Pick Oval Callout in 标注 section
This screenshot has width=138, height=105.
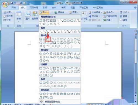pyautogui.click(x=48, y=83)
